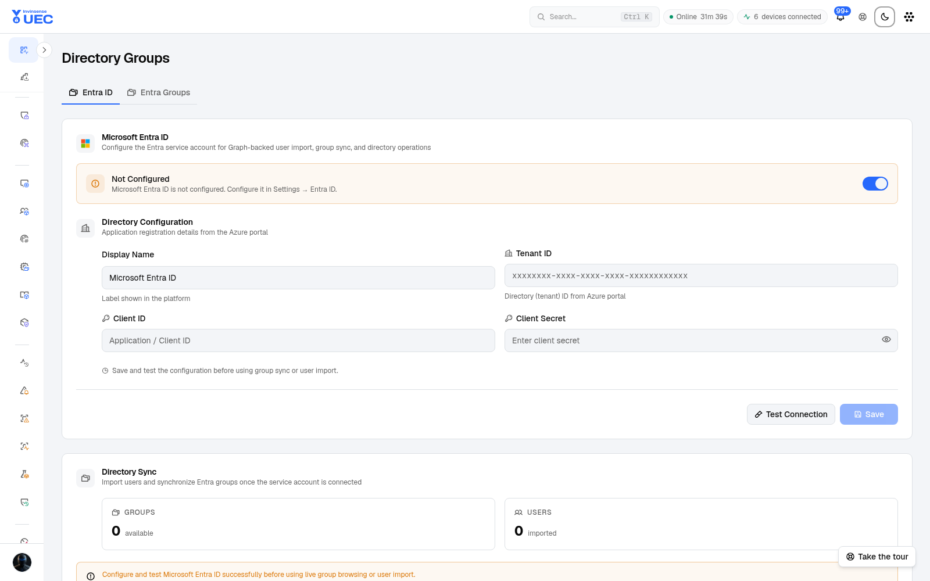Screen dimensions: 930x581
Task: Click the help lifebuoy icon in header
Action: 863,17
